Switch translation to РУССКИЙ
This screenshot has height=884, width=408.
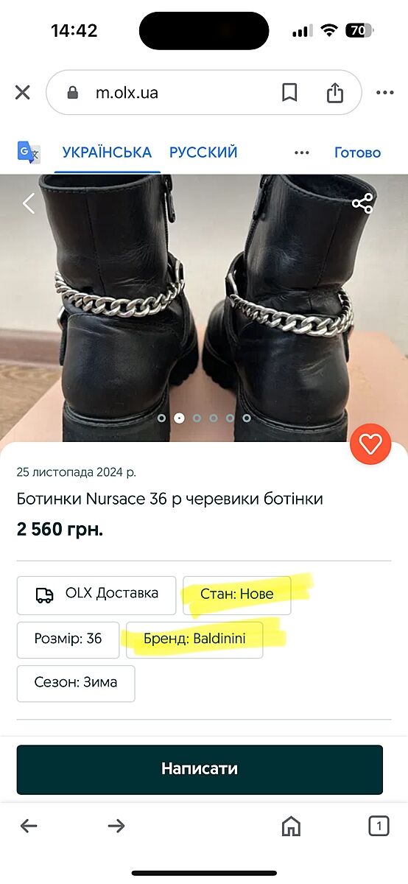tap(203, 152)
